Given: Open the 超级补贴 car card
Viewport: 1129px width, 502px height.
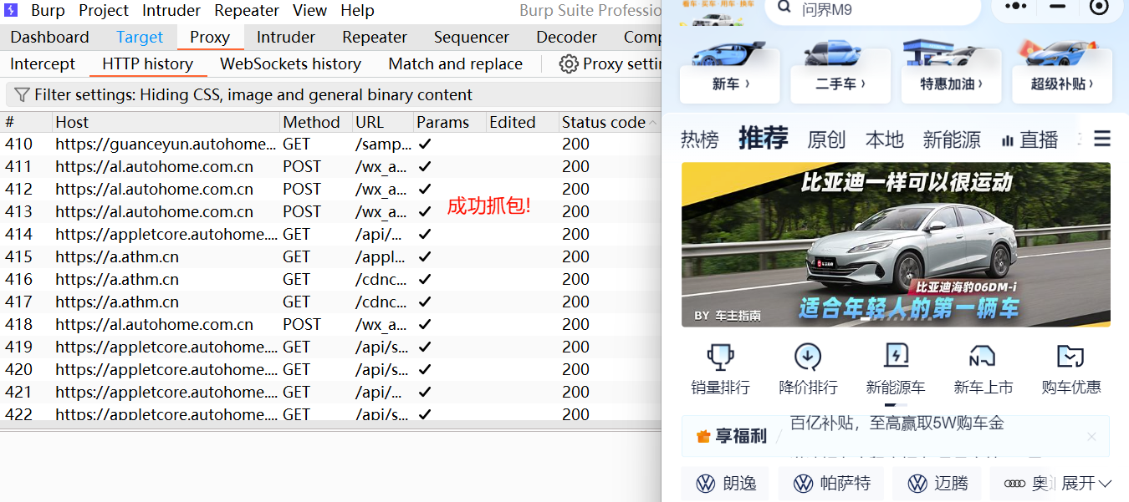Looking at the screenshot, I should pyautogui.click(x=1062, y=72).
